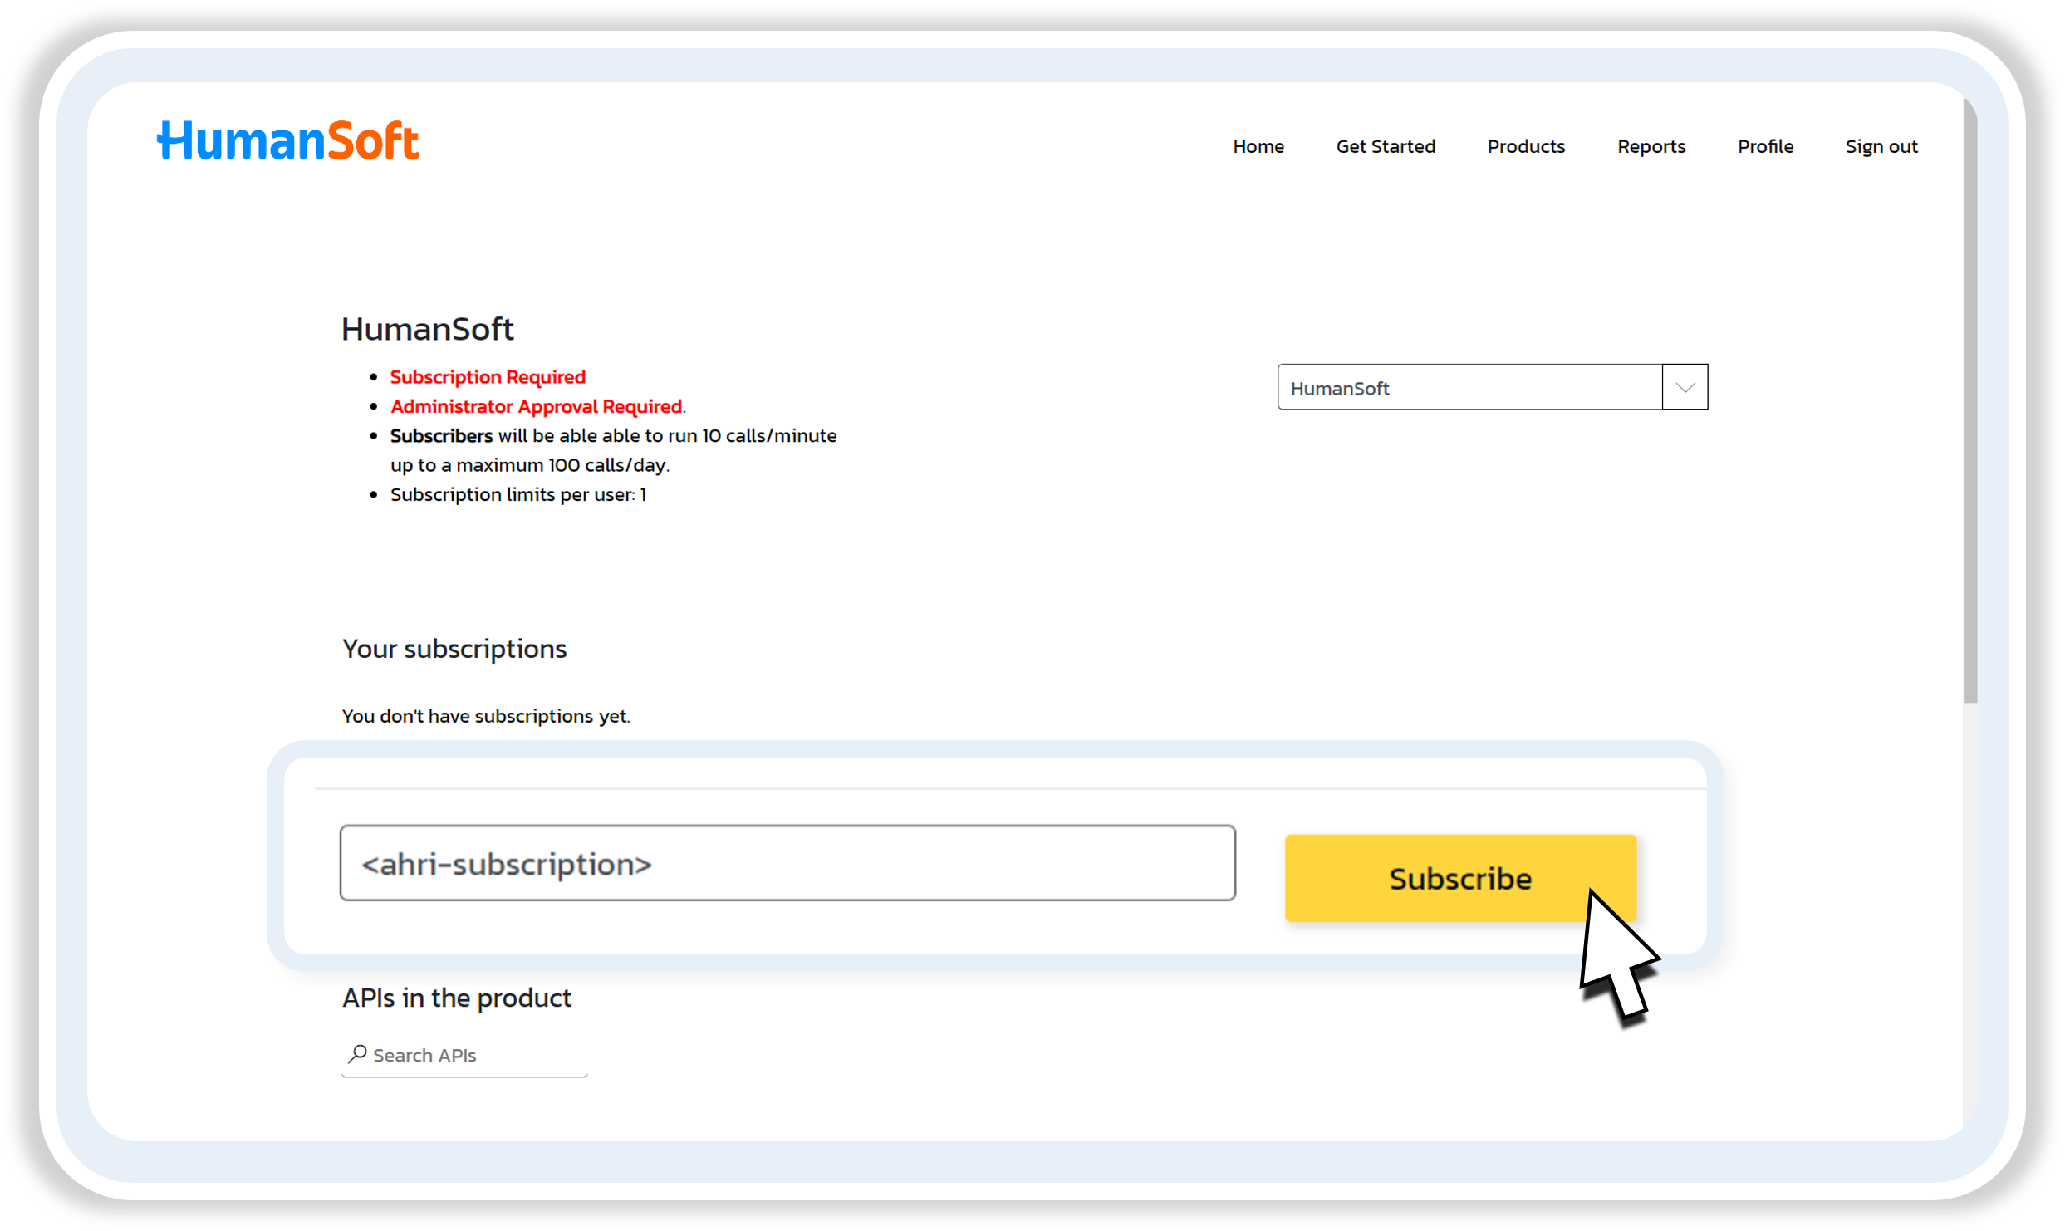Click the HumanSoft product heading
The image size is (2065, 1231).
427,329
